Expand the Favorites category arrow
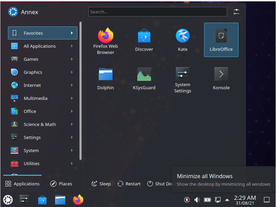The image size is (276, 207). pyautogui.click(x=72, y=33)
